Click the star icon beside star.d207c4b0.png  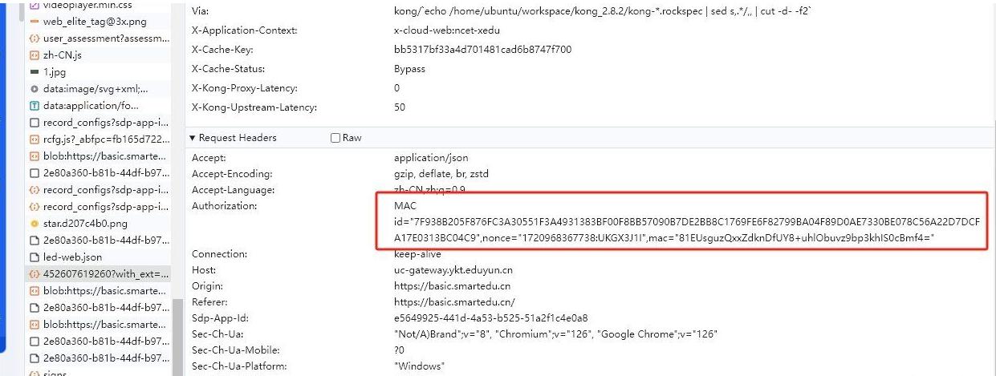pyautogui.click(x=35, y=224)
